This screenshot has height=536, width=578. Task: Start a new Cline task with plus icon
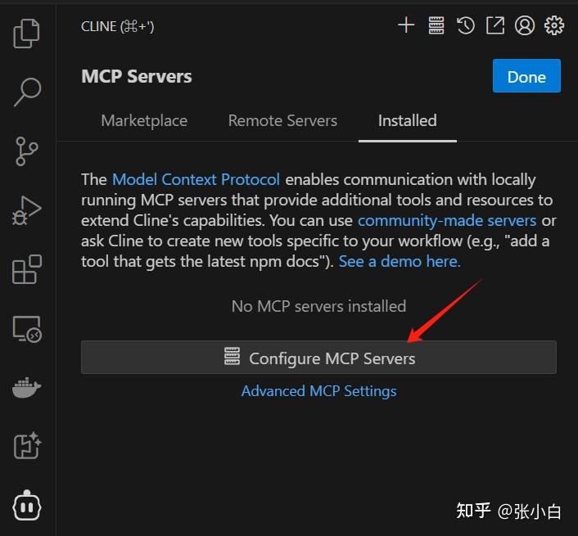[406, 25]
